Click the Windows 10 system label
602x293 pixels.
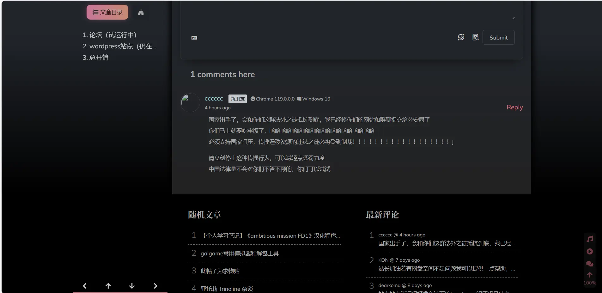313,99
